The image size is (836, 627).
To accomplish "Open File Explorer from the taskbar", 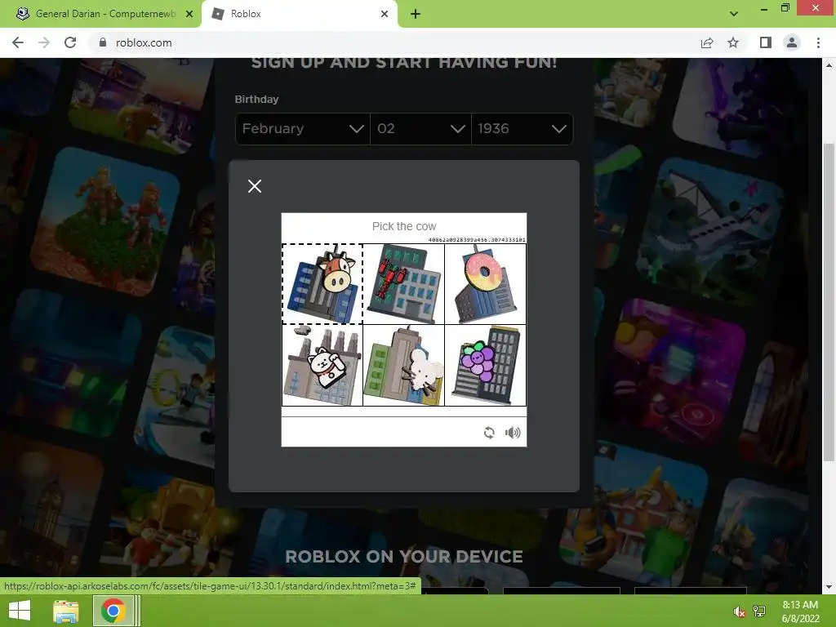I will (x=66, y=611).
